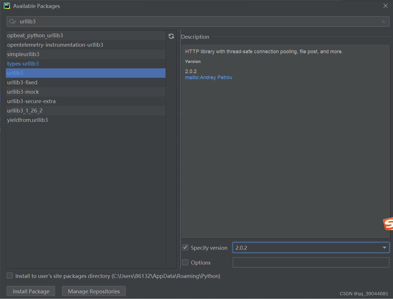
Task: Click the search magnifier icon
Action: (x=11, y=21)
